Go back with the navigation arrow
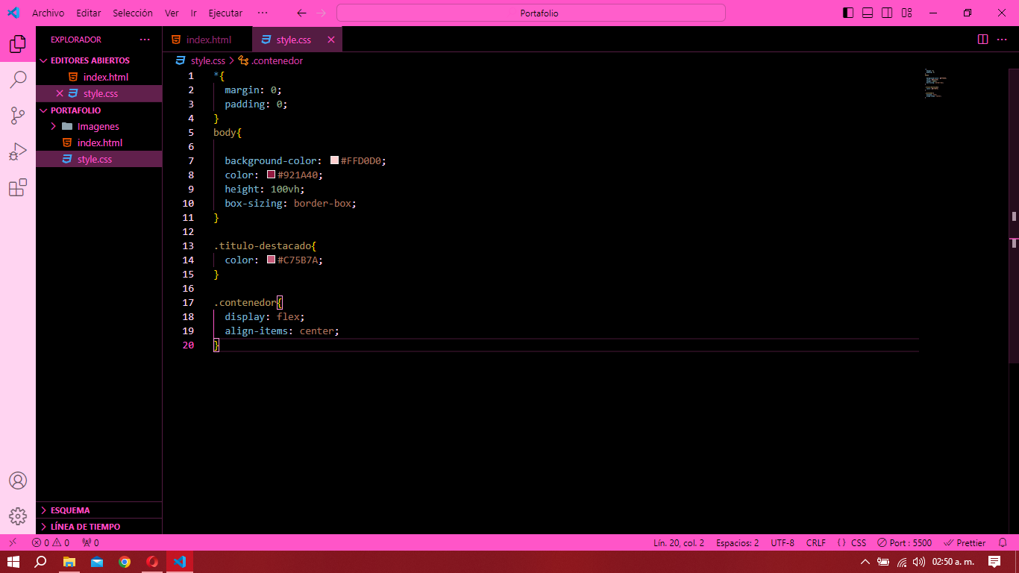The width and height of the screenshot is (1019, 573). [x=301, y=13]
